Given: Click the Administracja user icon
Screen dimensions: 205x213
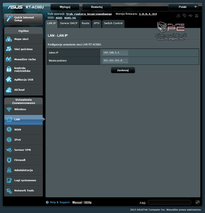Looking at the screenshot, I should (9, 170).
